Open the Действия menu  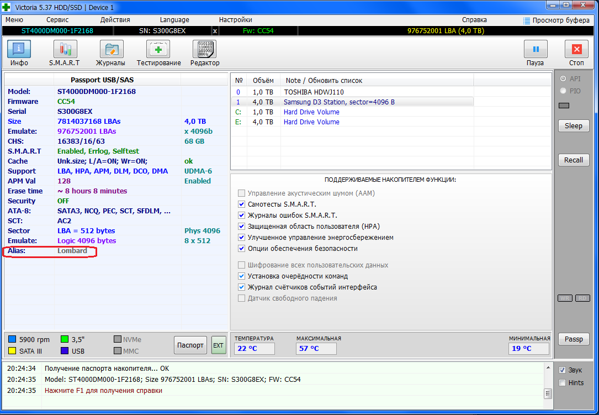115,20
